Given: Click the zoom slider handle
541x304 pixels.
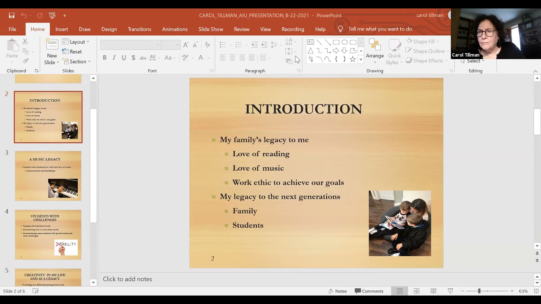Looking at the screenshot, I should pyautogui.click(x=479, y=291).
